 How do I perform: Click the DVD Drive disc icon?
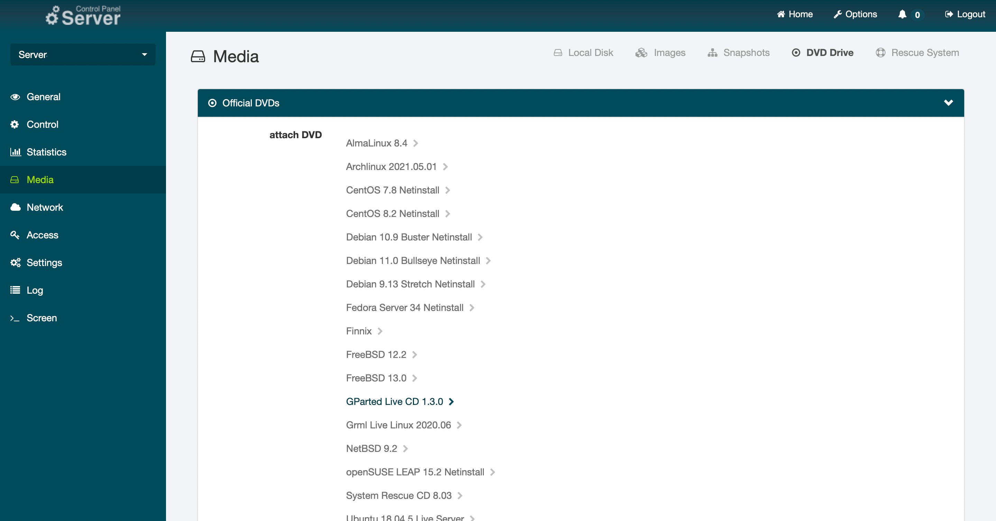(796, 53)
